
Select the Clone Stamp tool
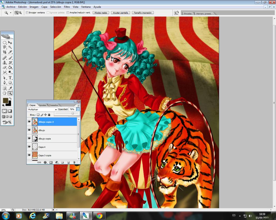[x=5, y=63]
